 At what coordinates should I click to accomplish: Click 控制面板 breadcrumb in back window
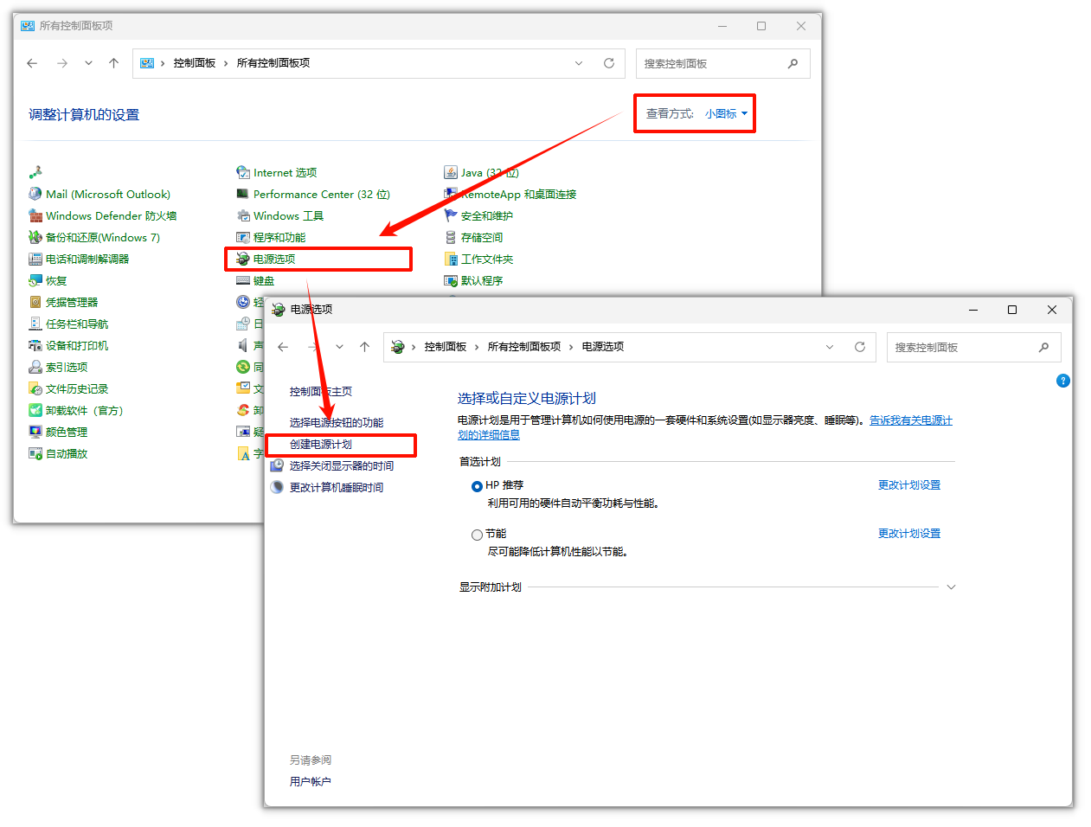pyautogui.click(x=194, y=63)
